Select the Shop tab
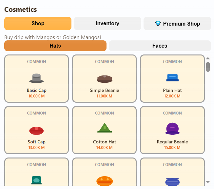 tap(38, 24)
